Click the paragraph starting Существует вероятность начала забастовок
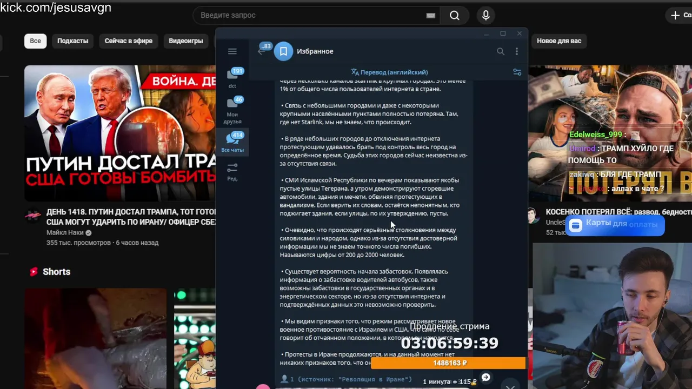The width and height of the screenshot is (692, 389). [x=364, y=288]
